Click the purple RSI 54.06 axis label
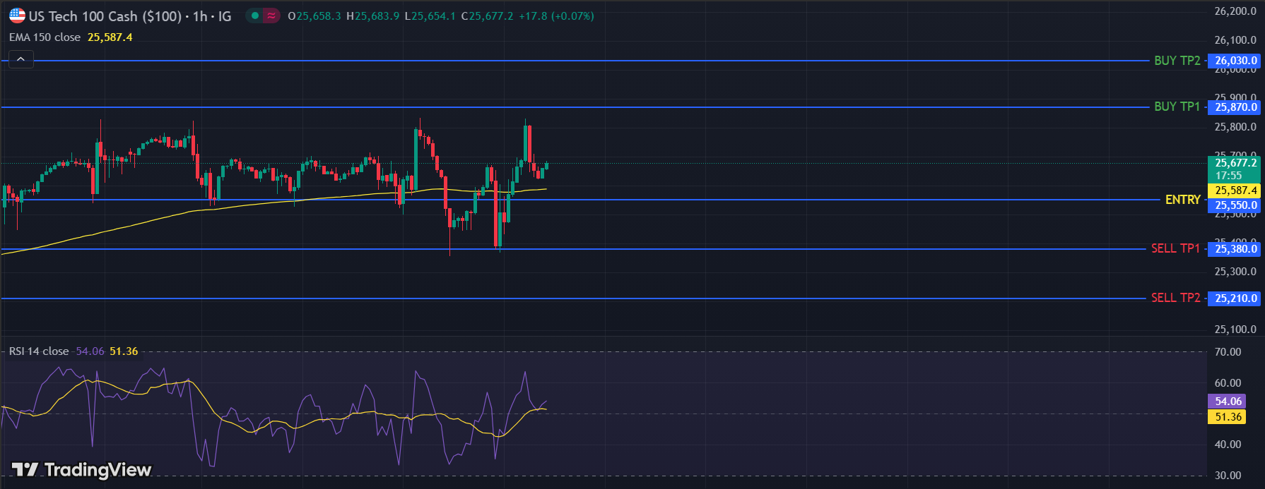Screen dimensions: 1265x489 (1228, 402)
